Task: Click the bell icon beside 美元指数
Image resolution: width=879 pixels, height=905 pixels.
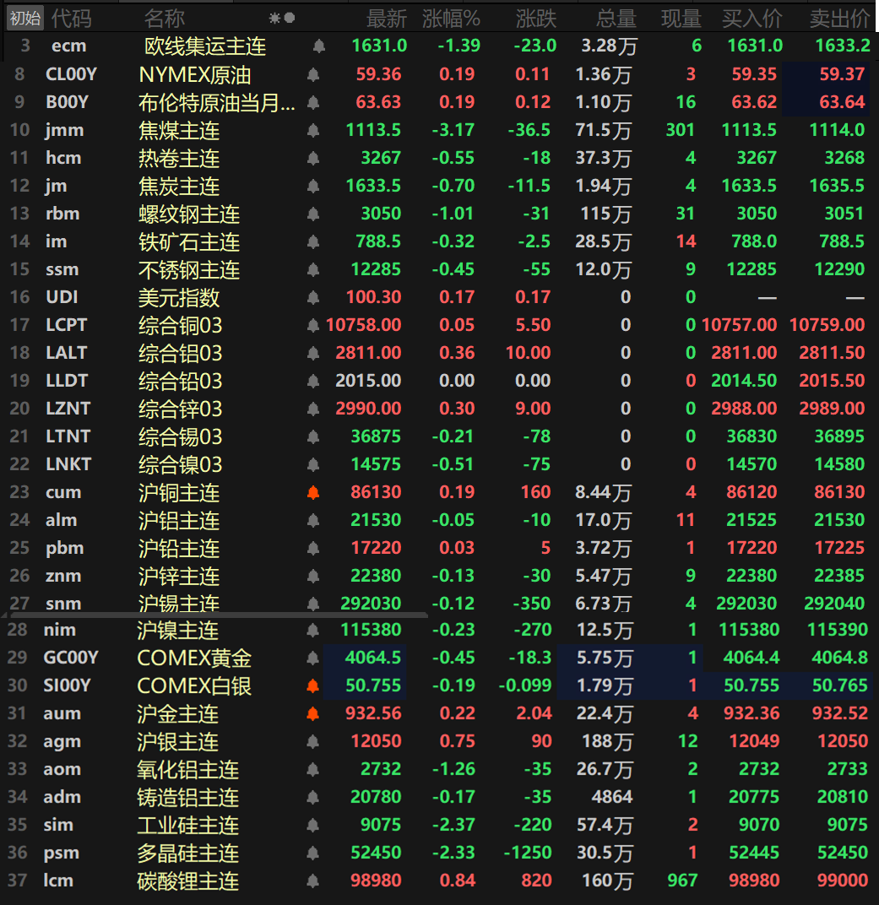Action: [x=313, y=297]
